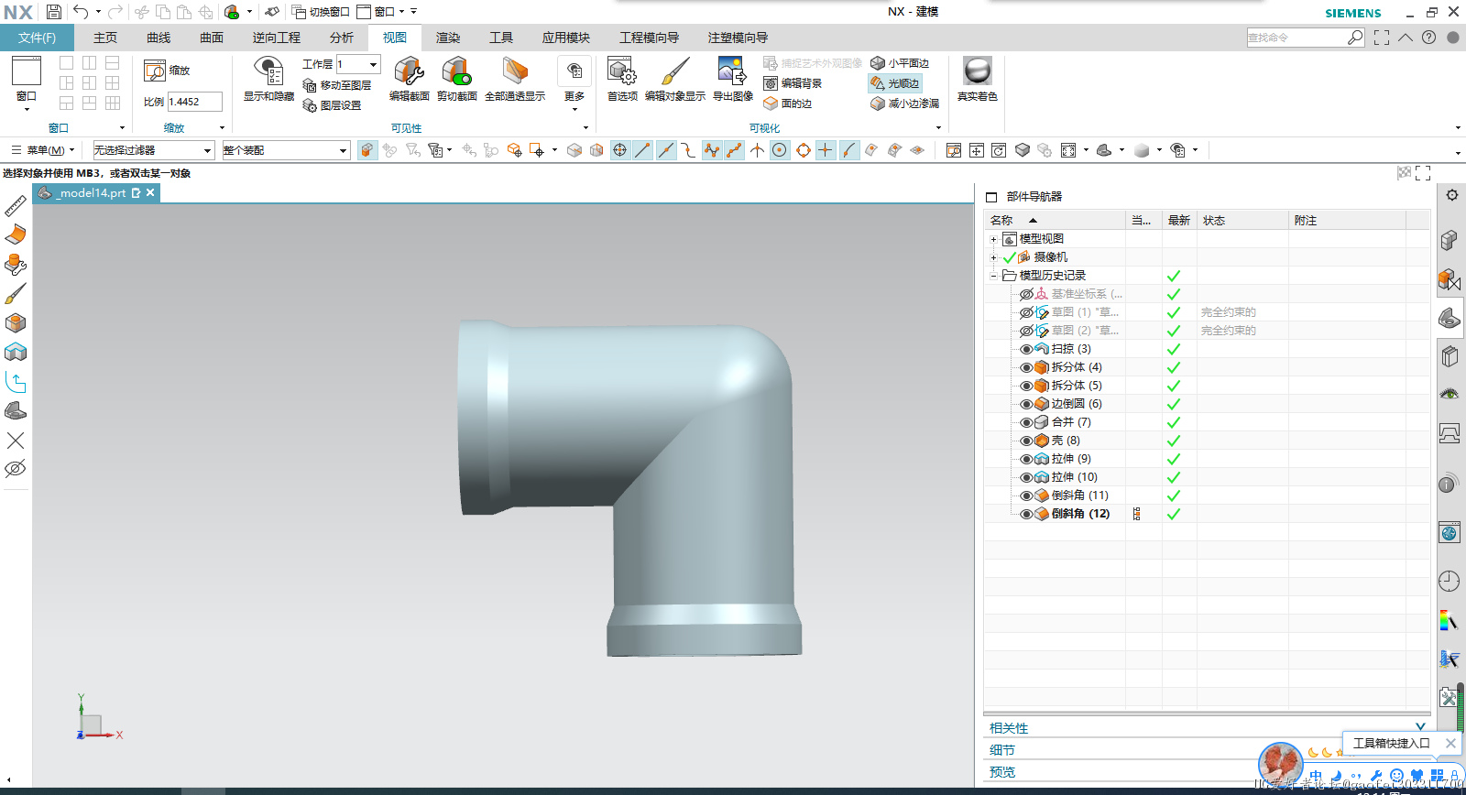Open the web browser globe tab on right sidebar
1466x795 pixels.
click(1449, 533)
